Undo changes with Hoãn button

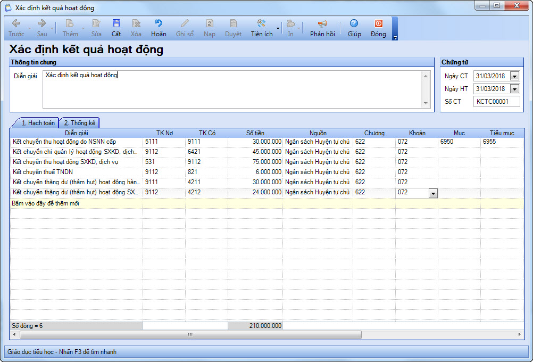click(159, 28)
